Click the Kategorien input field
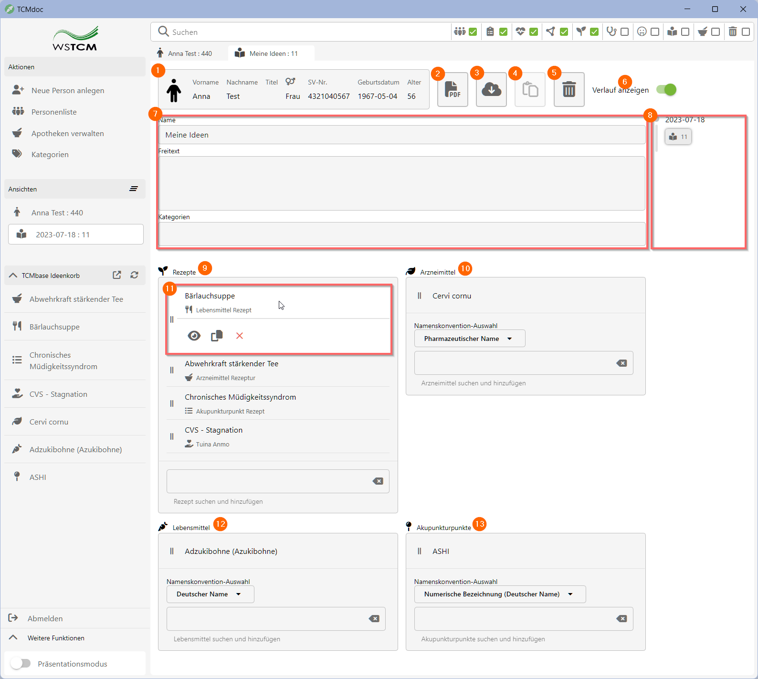This screenshot has height=679, width=758. [402, 234]
